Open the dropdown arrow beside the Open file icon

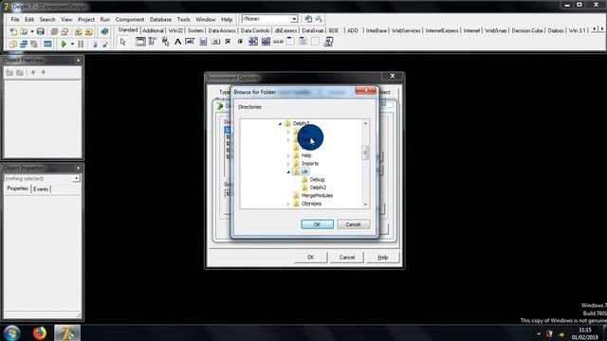(x=32, y=31)
